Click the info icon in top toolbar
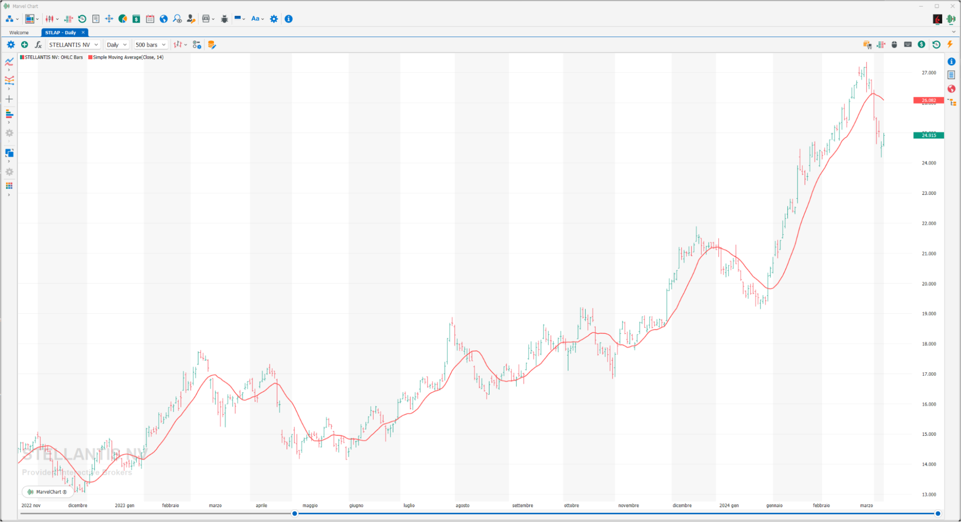Viewport: 961px width, 522px height. pyautogui.click(x=288, y=19)
